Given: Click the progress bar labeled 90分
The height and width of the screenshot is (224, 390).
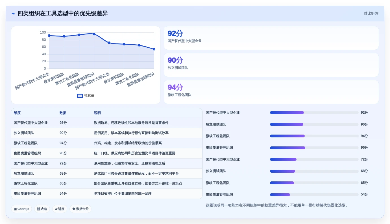Looking at the screenshot, I should [x=314, y=124].
